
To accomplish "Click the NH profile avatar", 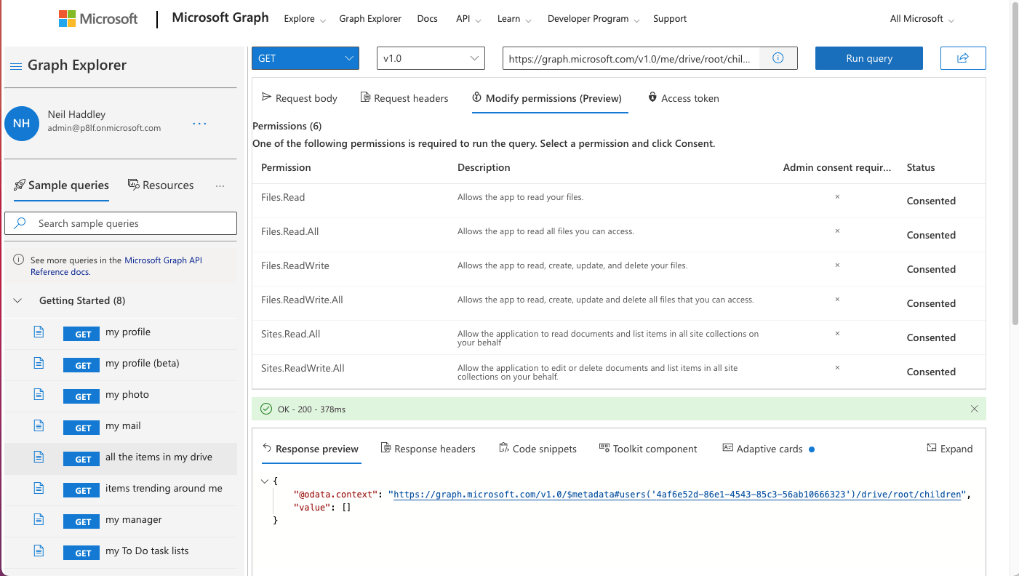I will tap(22, 124).
